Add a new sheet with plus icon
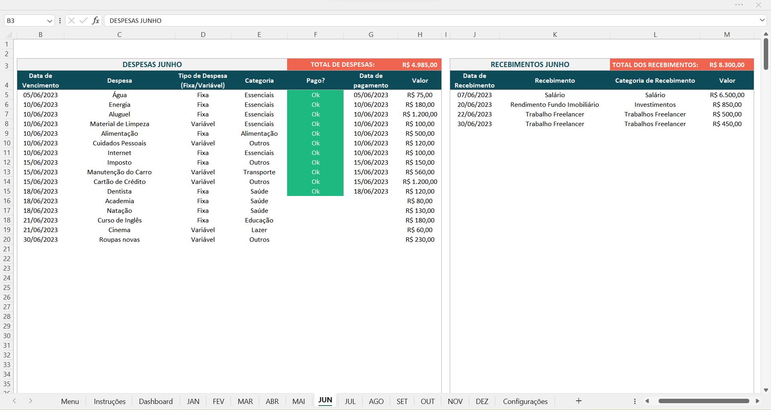771x410 pixels. click(579, 401)
